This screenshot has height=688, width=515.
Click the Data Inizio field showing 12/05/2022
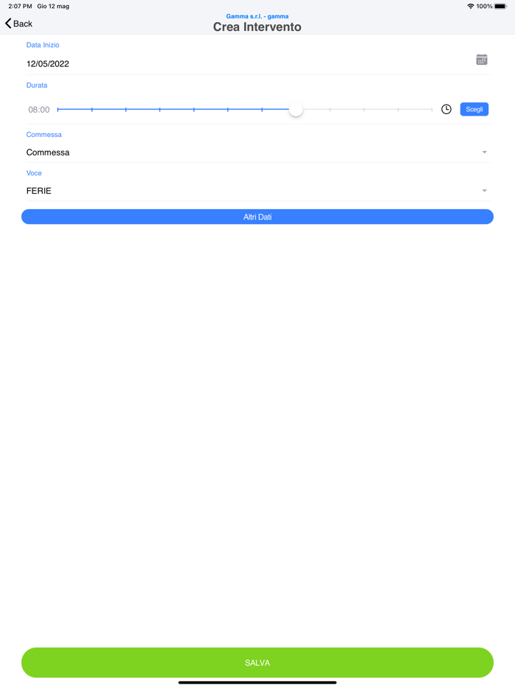pyautogui.click(x=48, y=64)
